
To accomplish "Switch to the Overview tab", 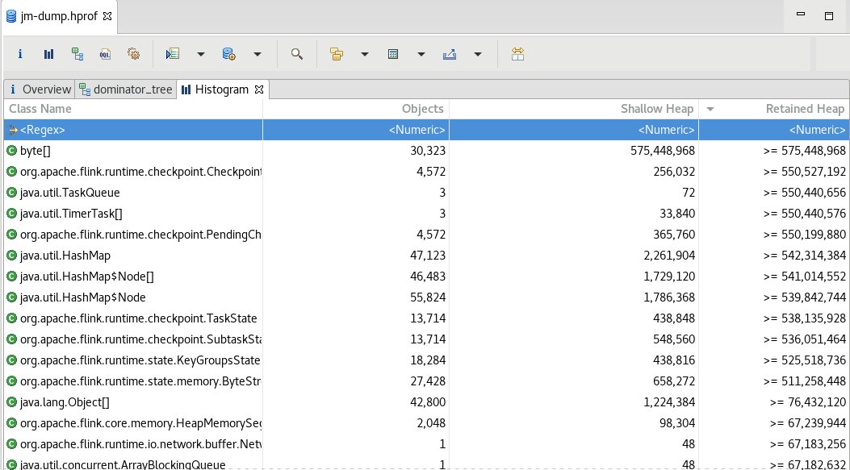I will pos(40,89).
